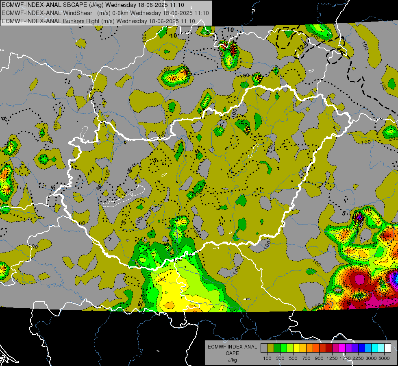
Task: Click the legend tick label 100
Action: tap(267, 358)
